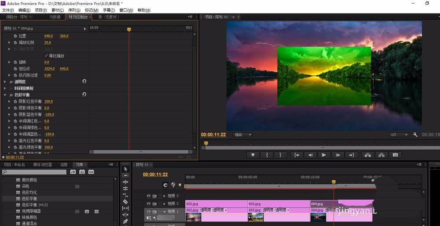
Task: Reset the 色彩平衡 effect
Action: [84, 95]
